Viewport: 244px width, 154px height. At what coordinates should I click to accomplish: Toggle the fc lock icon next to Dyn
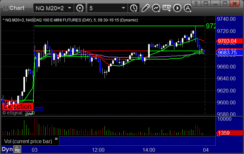coord(17,150)
